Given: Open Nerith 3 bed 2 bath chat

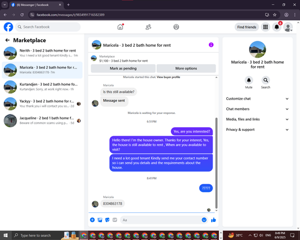Looking at the screenshot, I should tap(42, 53).
